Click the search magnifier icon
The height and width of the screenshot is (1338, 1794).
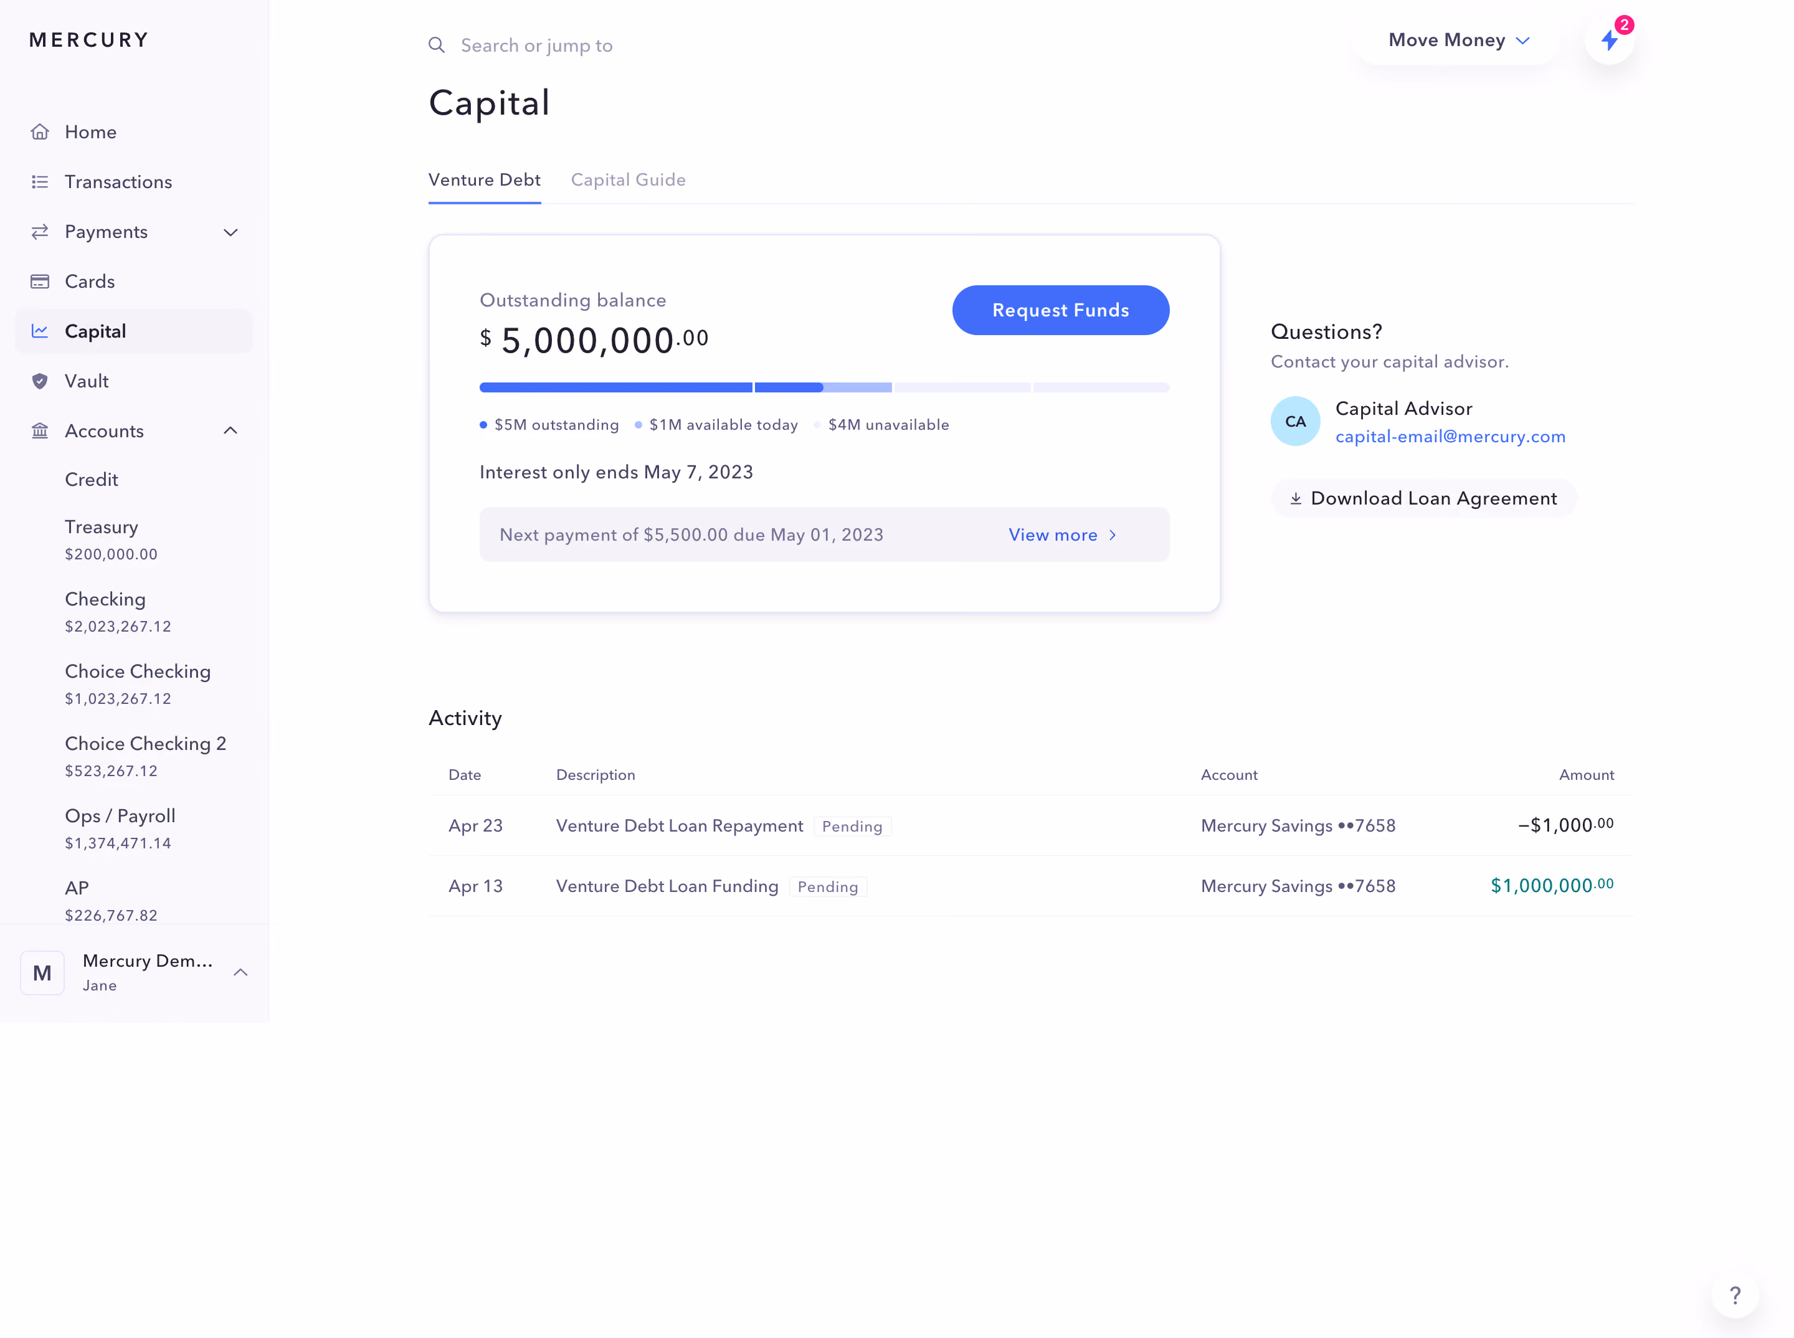437,45
